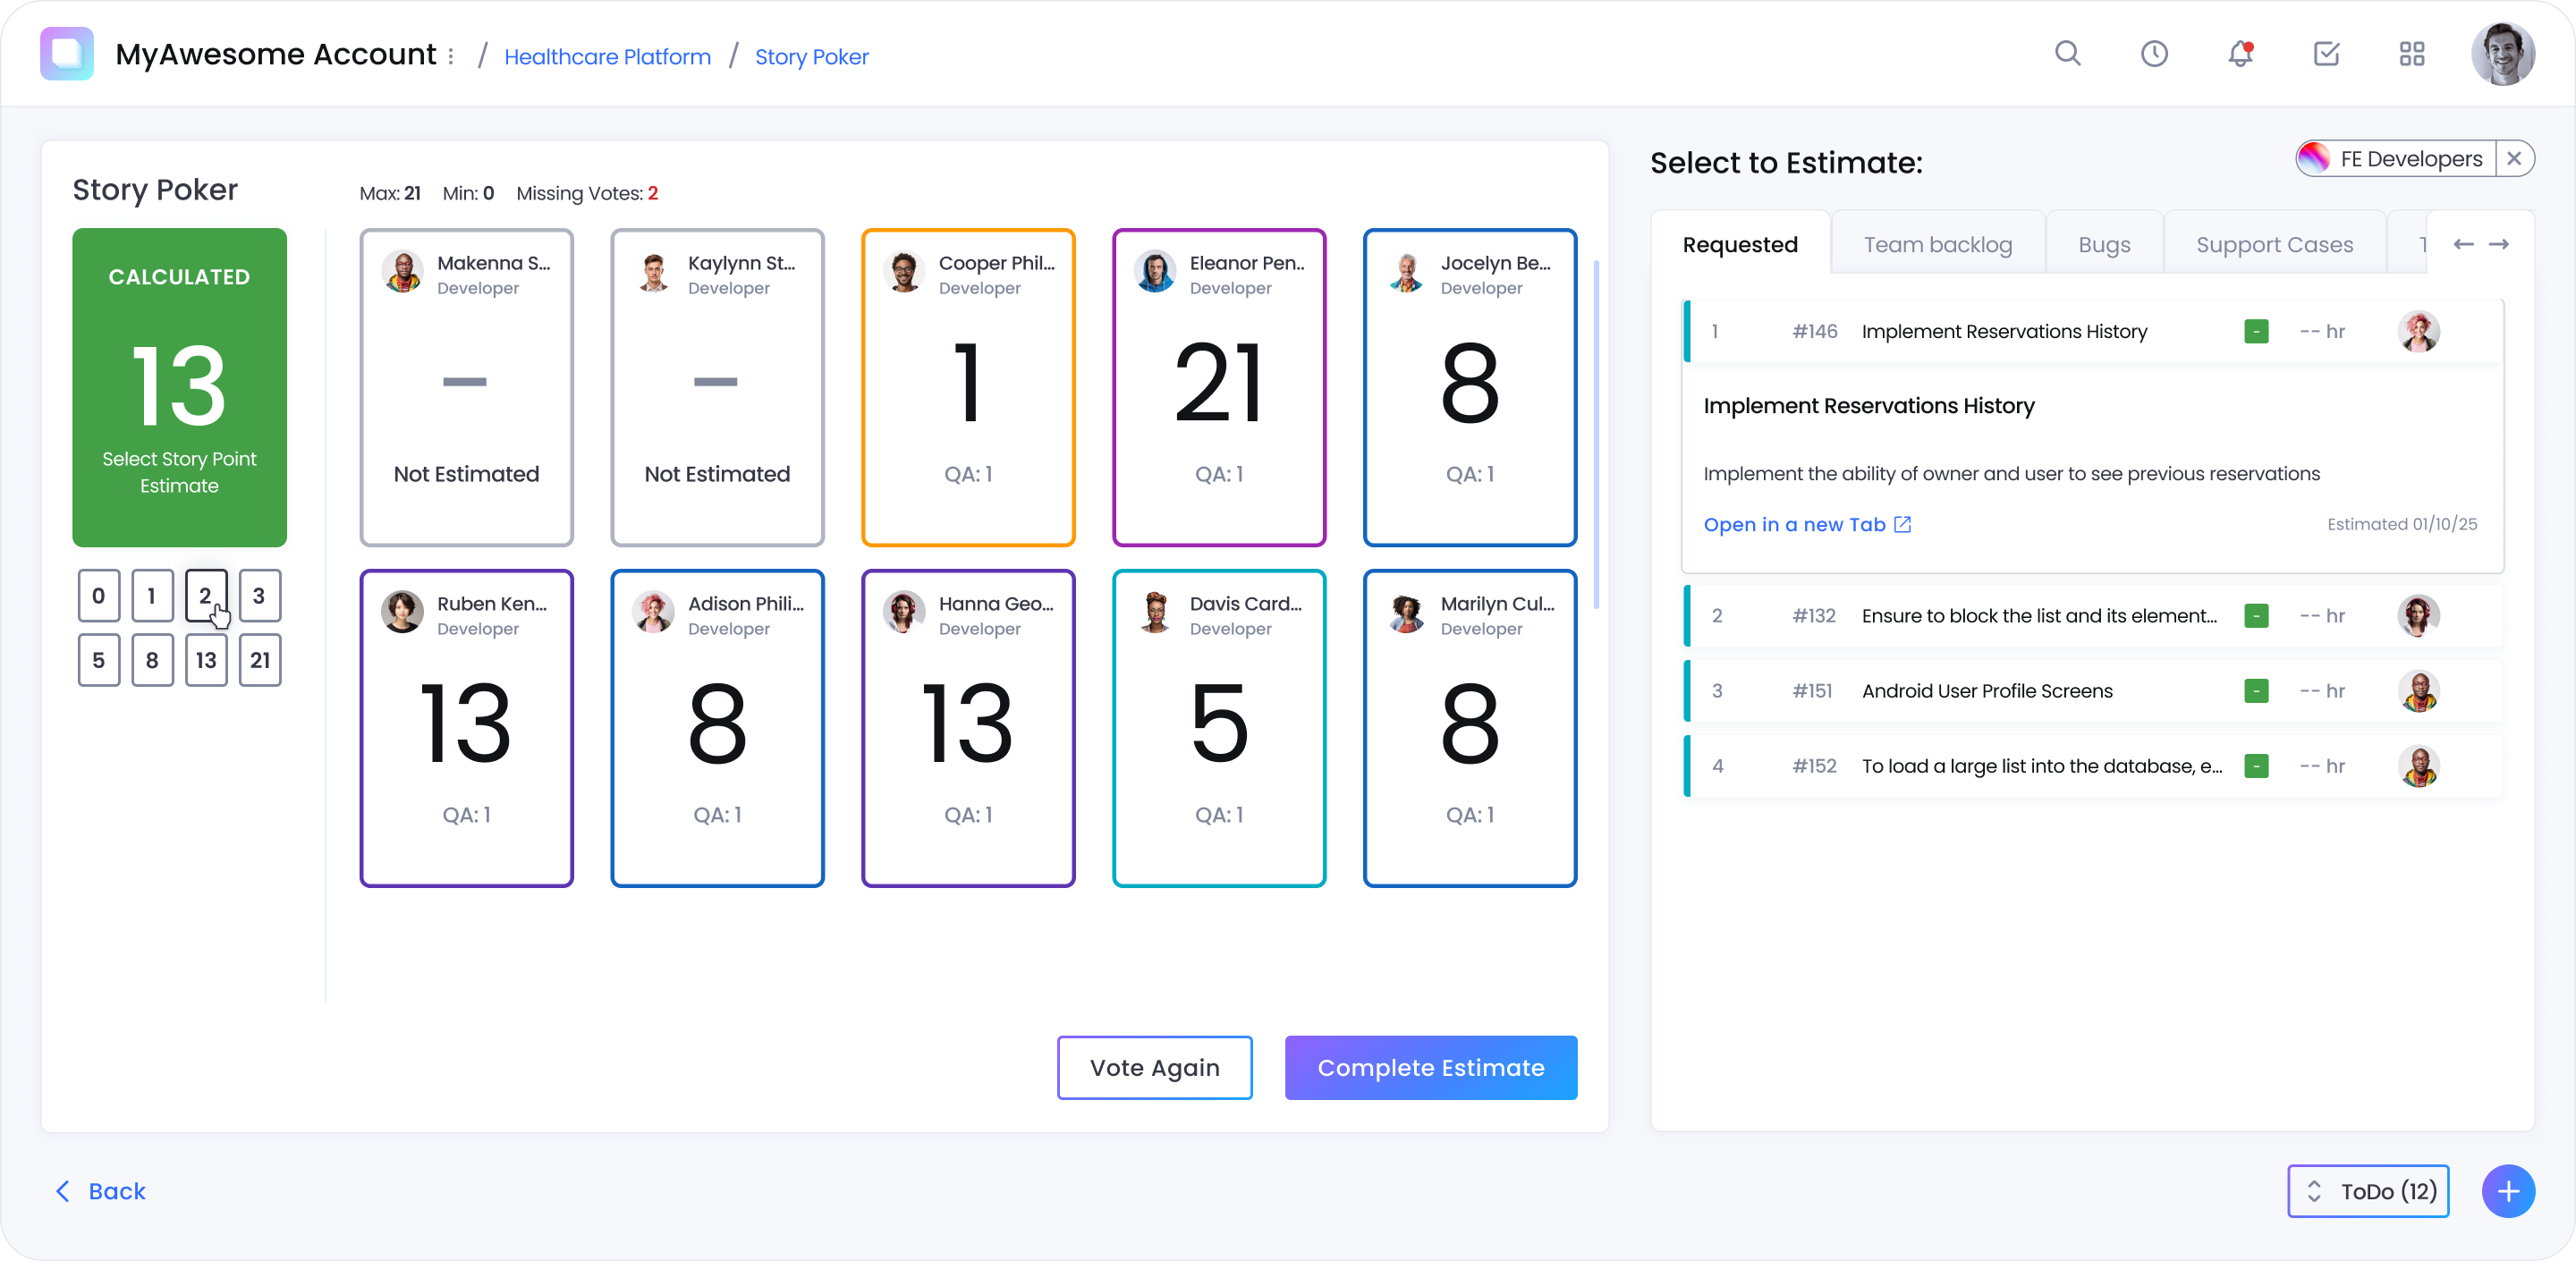Switch to the Bugs tab

coord(2103,245)
